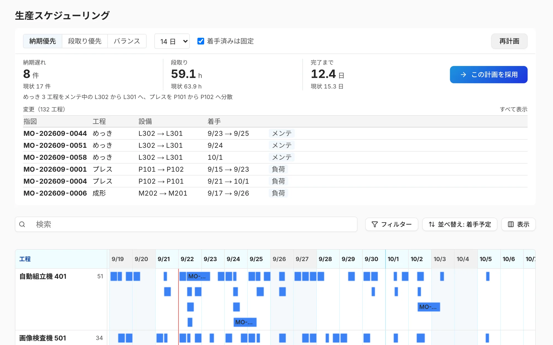Open the 14 日 period dropdown
The height and width of the screenshot is (345, 553).
pyautogui.click(x=172, y=41)
